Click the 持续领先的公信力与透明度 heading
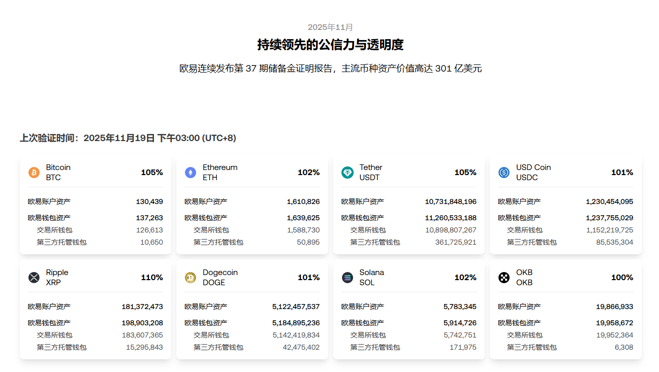Viewport: 659px width, 372px height. point(330,45)
